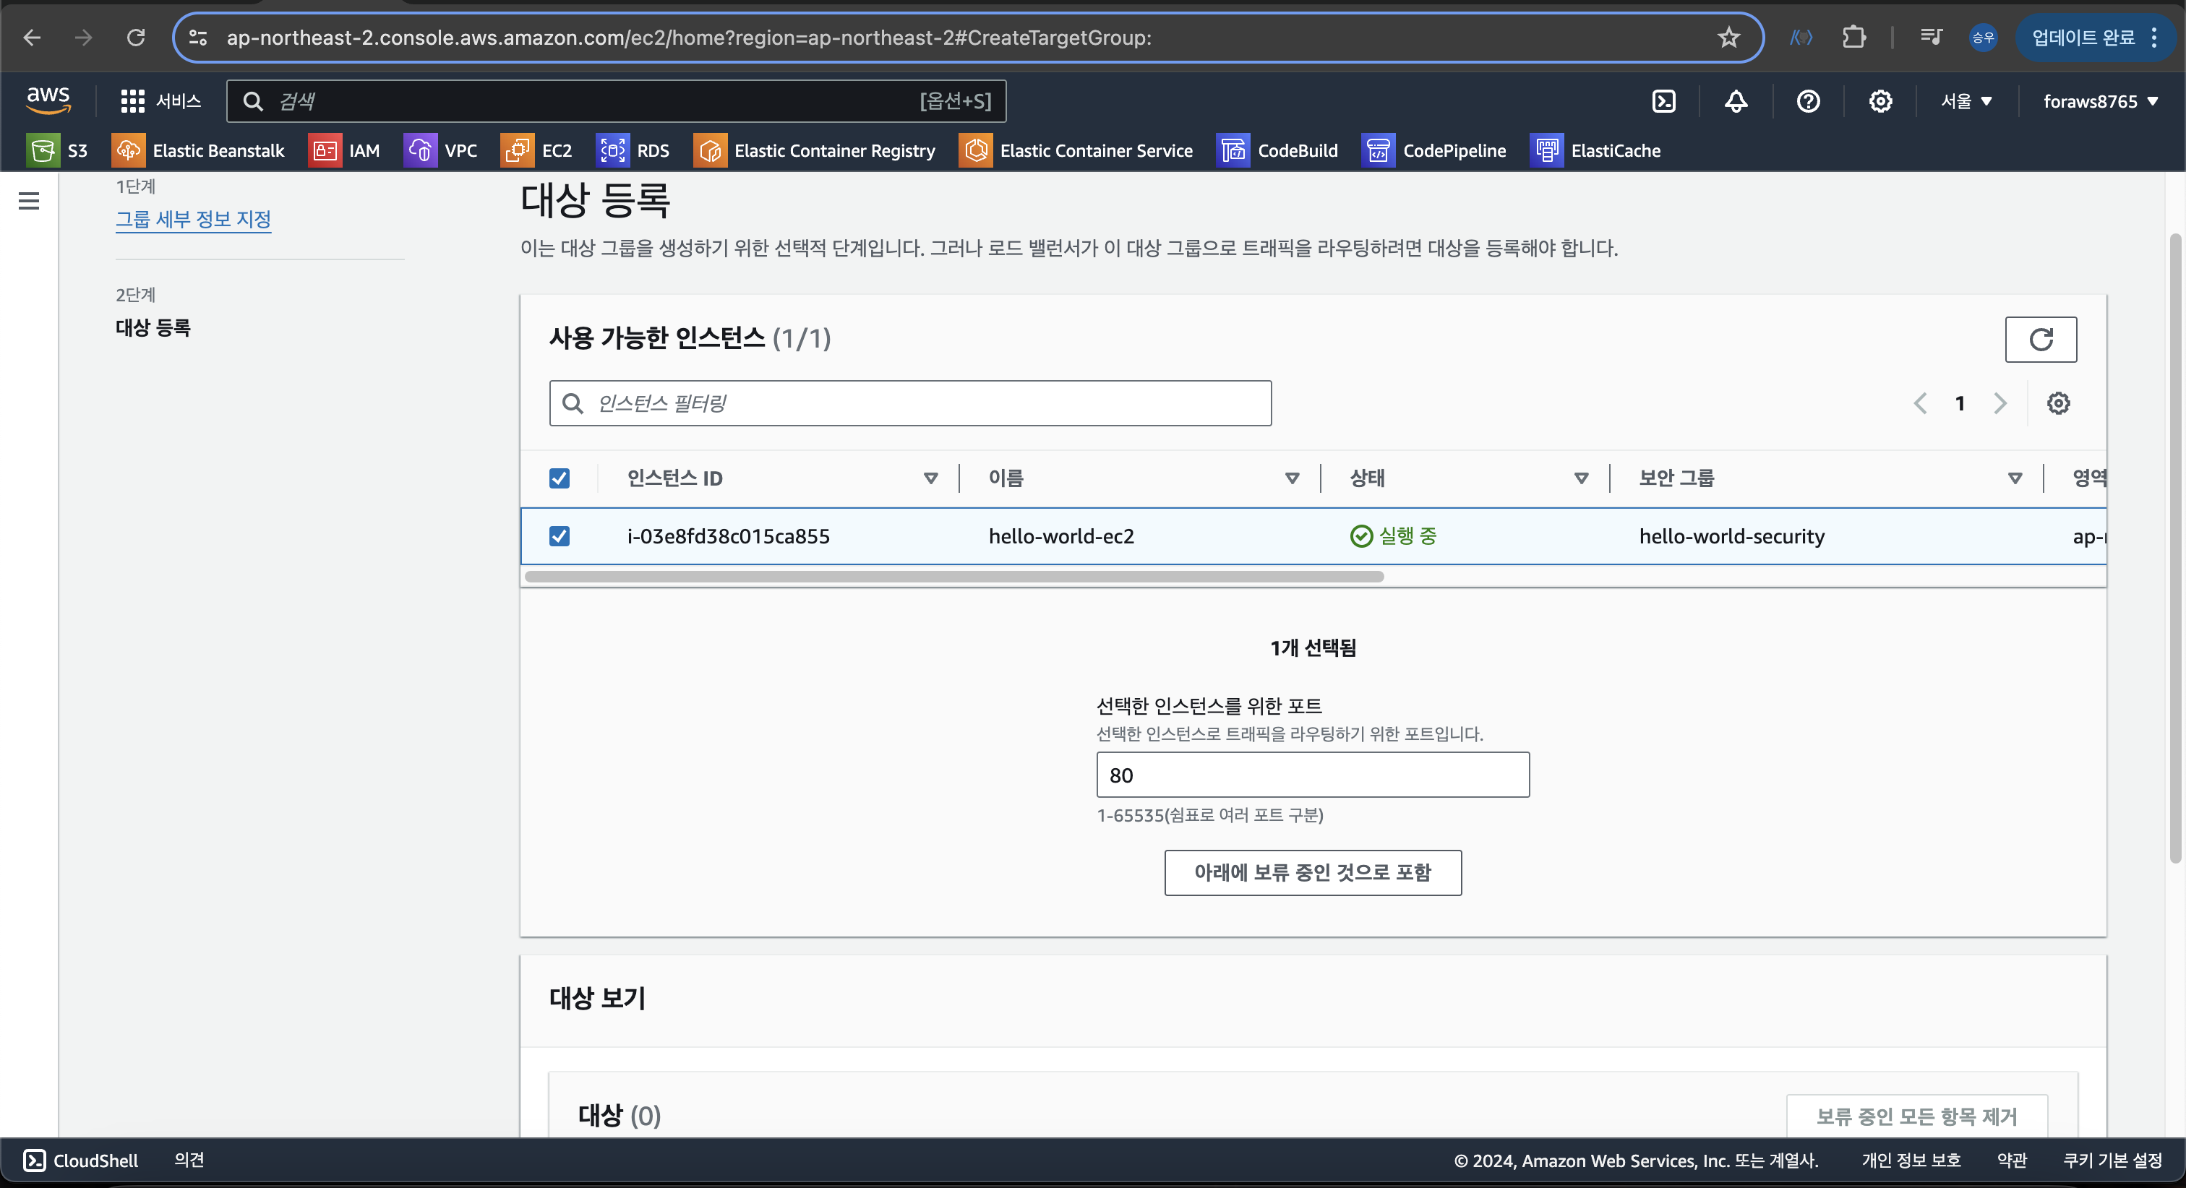Click the horizontal table scrollbar
The image size is (2186, 1188).
953,576
